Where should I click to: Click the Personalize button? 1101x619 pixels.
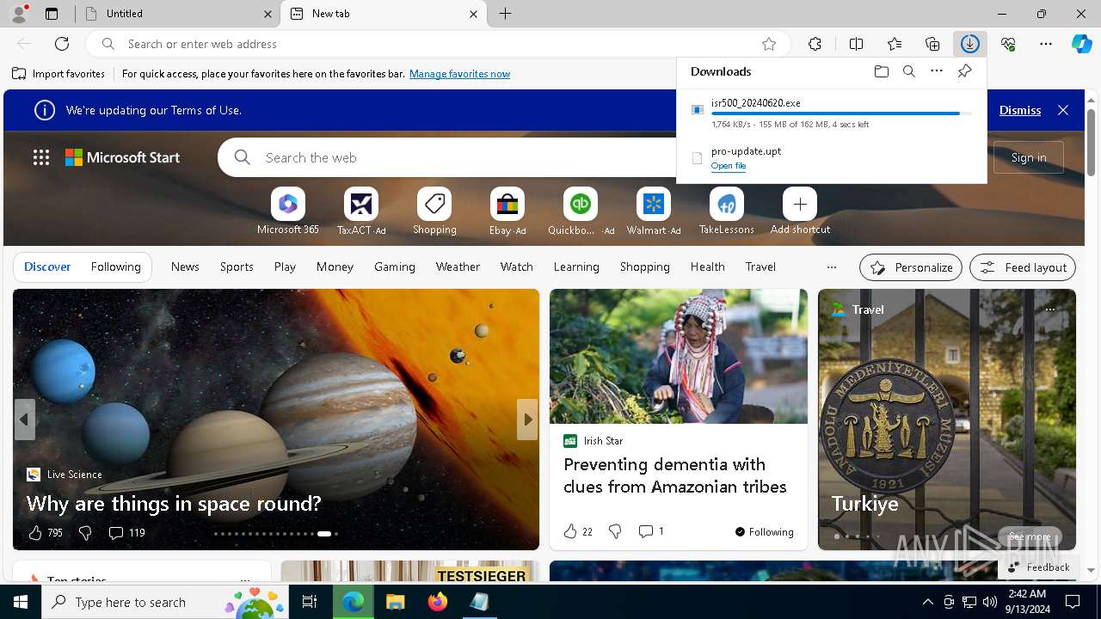(911, 267)
